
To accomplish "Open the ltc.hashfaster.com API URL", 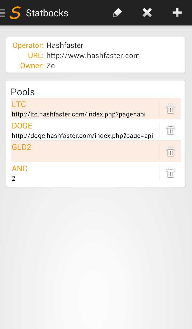I will click(79, 114).
